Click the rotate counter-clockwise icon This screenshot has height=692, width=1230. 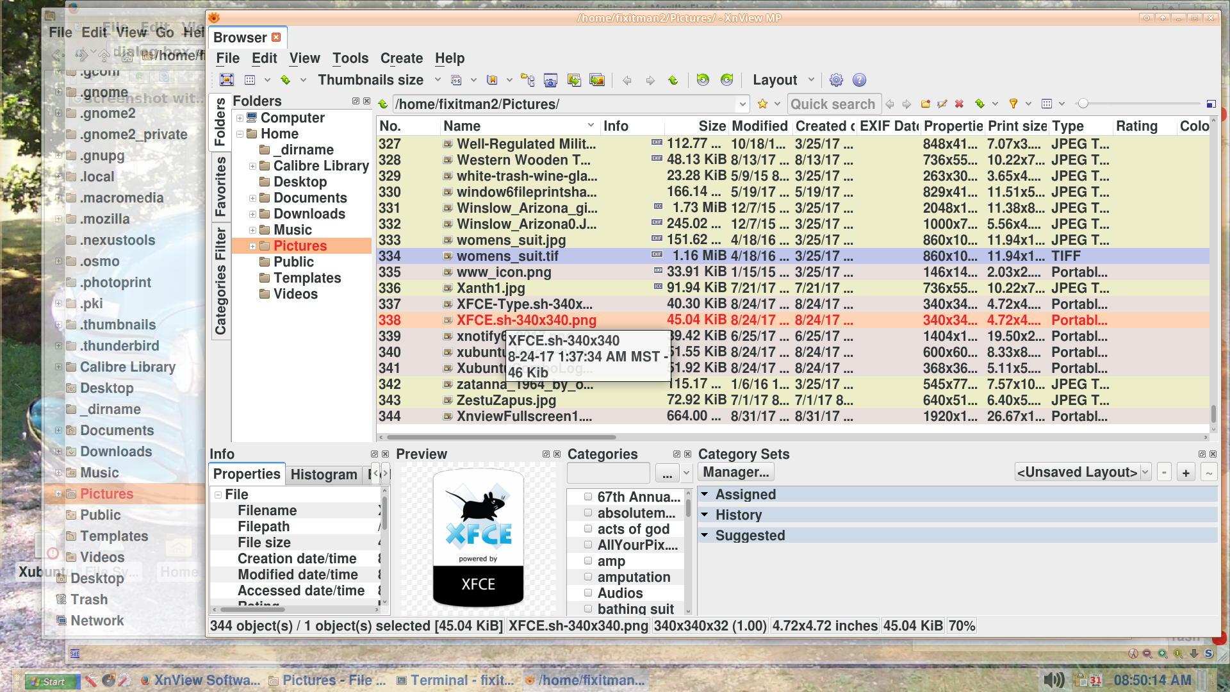703,80
